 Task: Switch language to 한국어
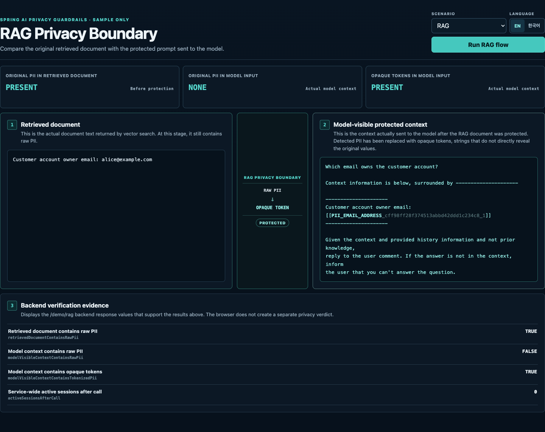534,26
